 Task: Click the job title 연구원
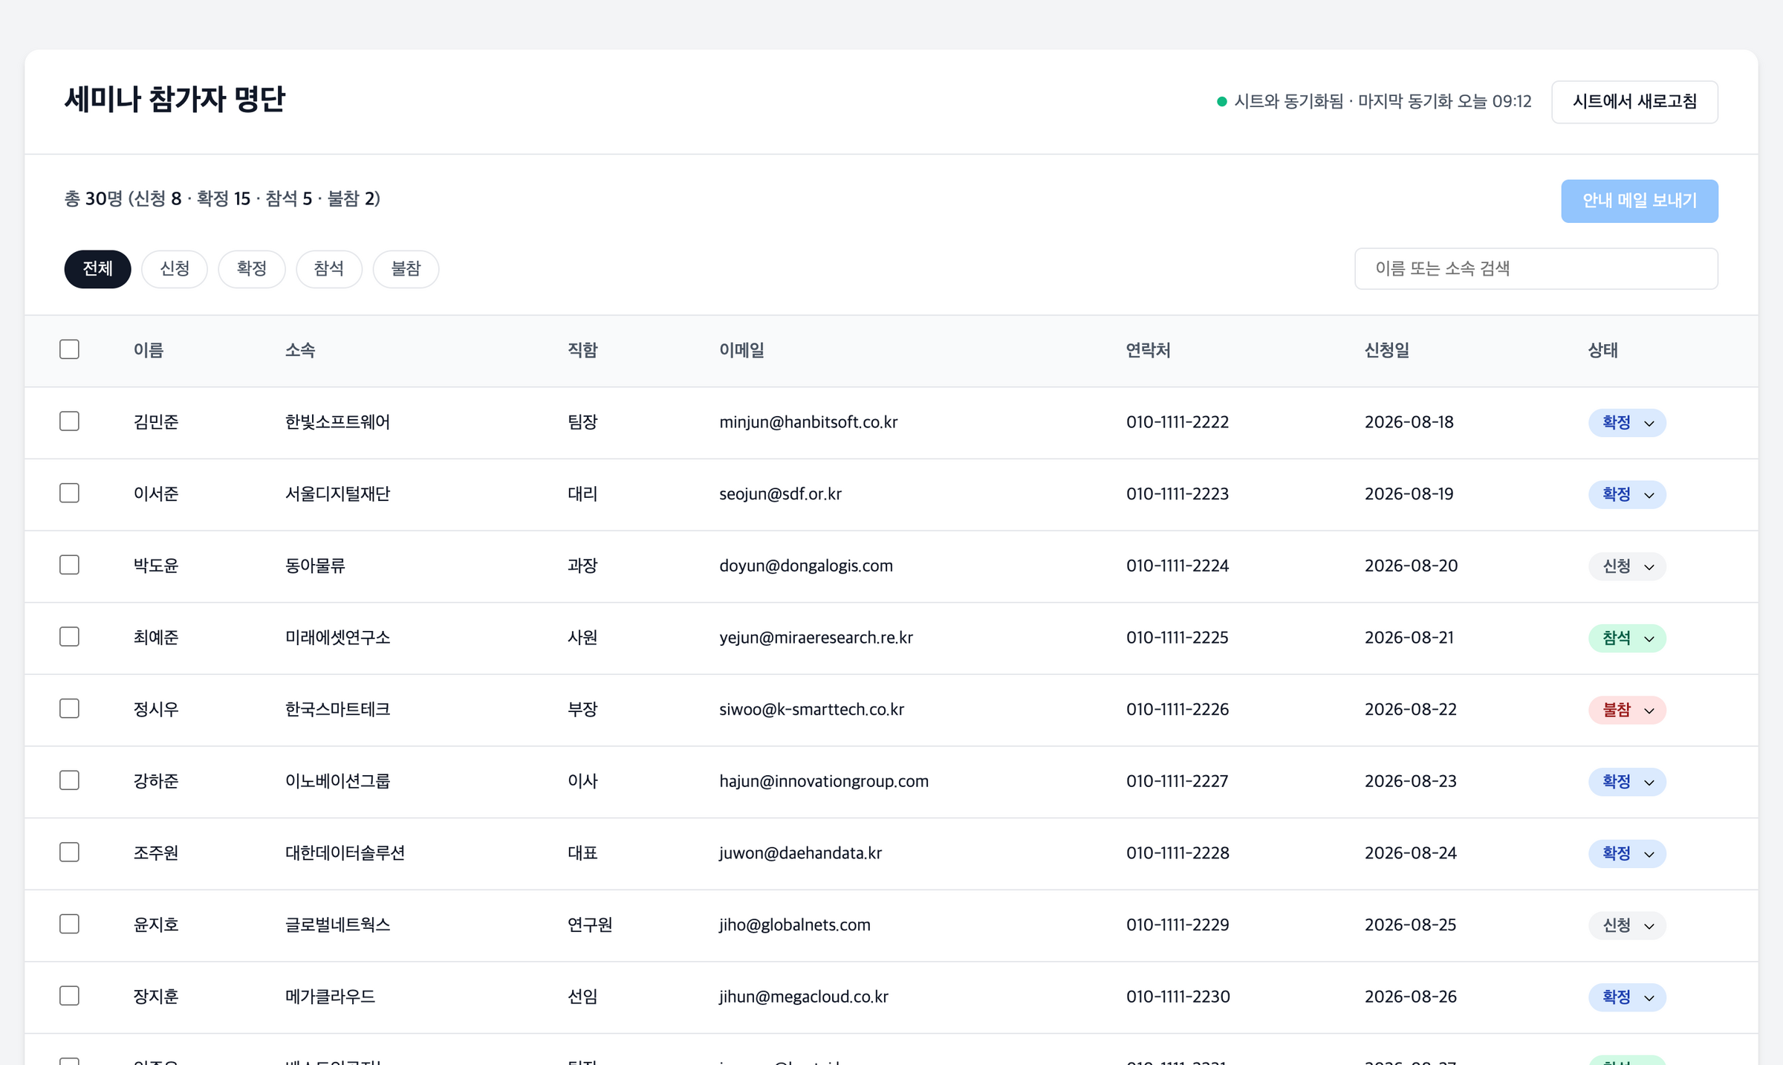click(590, 925)
